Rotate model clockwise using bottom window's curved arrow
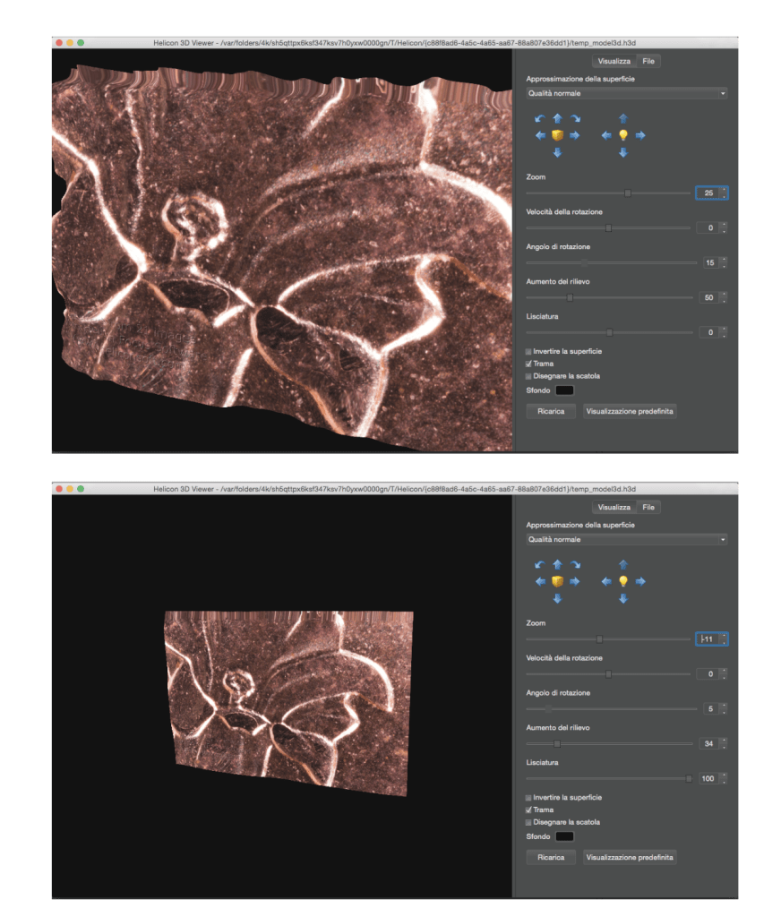 click(x=575, y=564)
